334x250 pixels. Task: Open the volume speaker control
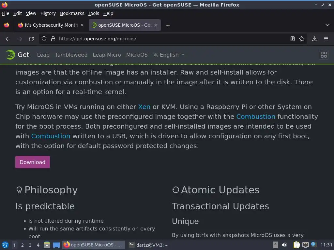tap(284, 245)
